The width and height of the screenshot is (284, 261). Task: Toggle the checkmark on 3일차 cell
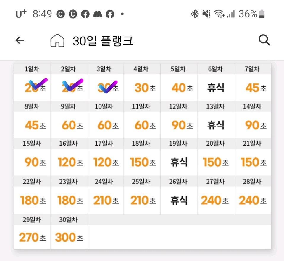[x=108, y=87]
